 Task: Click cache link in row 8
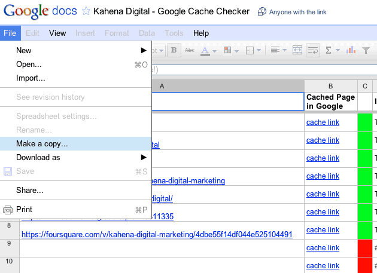tap(323, 230)
